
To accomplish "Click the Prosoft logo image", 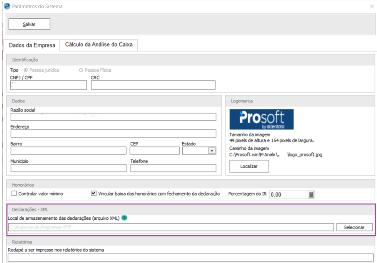I will click(261, 119).
